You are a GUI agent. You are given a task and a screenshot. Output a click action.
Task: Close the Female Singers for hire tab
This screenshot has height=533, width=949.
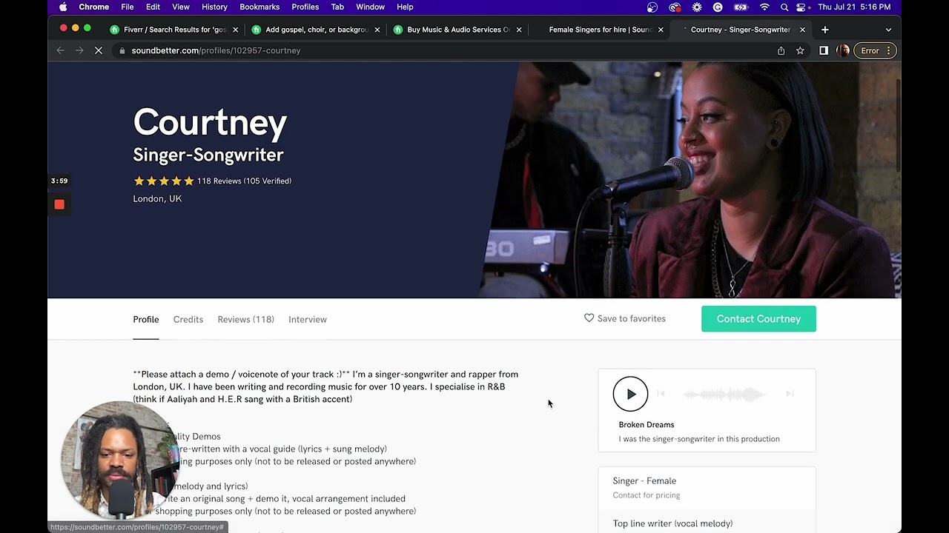pyautogui.click(x=661, y=30)
